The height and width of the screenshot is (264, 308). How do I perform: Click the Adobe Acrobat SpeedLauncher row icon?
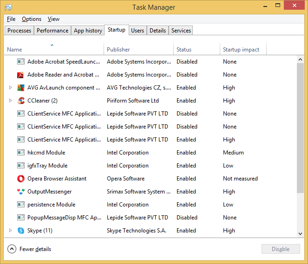coord(20,62)
